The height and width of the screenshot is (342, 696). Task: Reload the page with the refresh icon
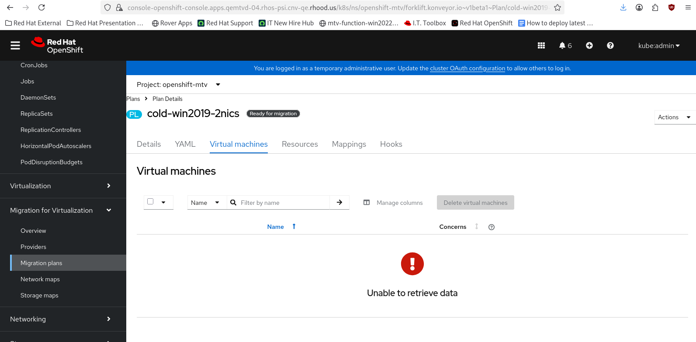[x=42, y=7]
